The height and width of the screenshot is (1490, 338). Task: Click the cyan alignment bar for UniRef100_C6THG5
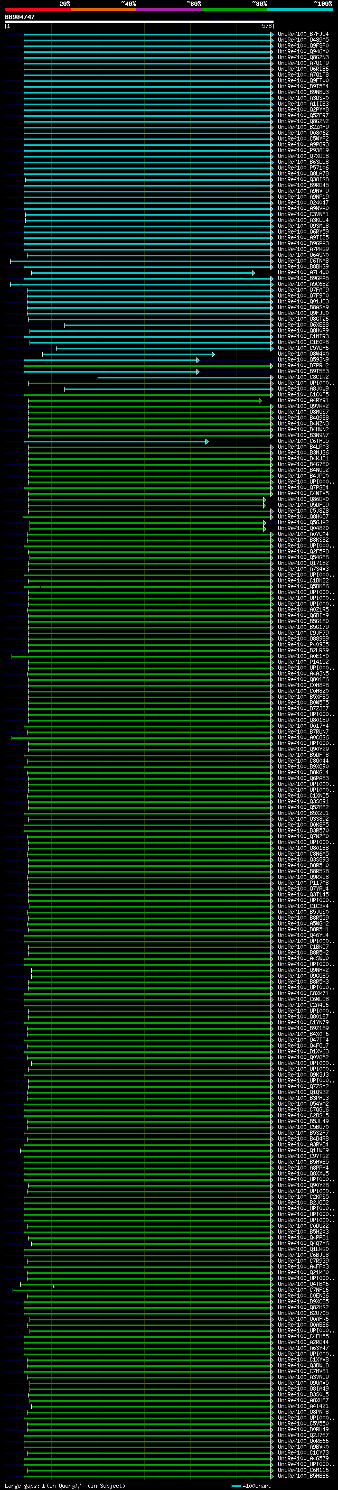116,441
